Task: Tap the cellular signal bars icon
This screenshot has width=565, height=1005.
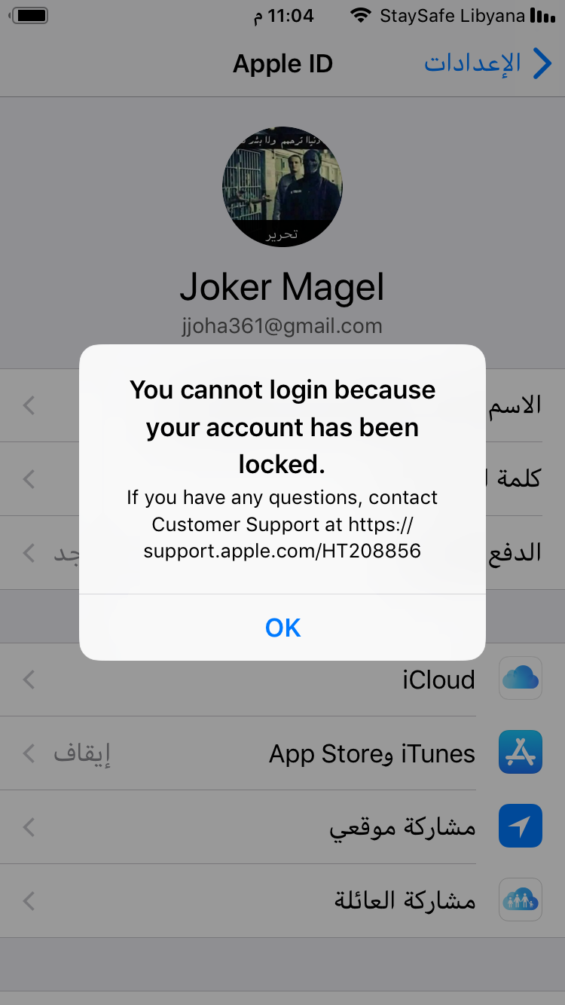Action: pyautogui.click(x=542, y=16)
